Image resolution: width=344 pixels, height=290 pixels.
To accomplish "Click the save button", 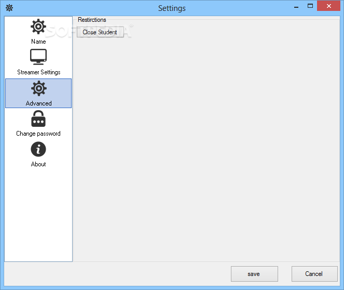I will (x=254, y=274).
